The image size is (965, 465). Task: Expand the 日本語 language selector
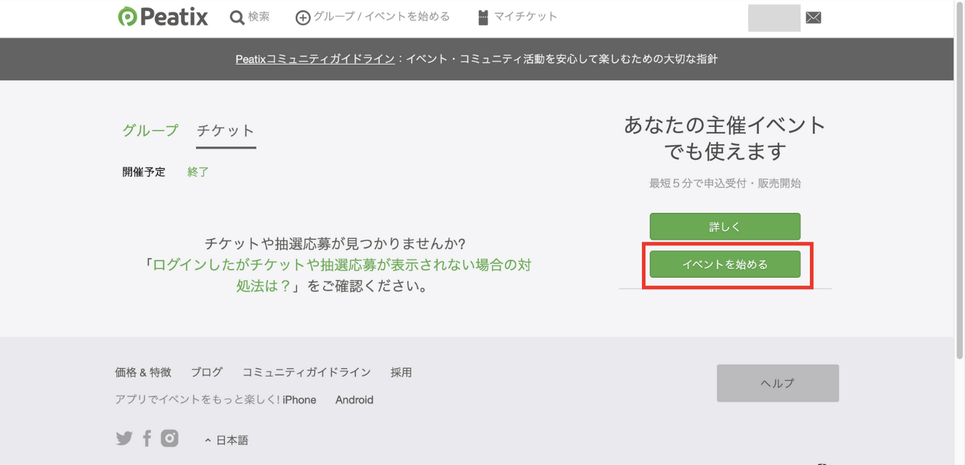pyautogui.click(x=231, y=439)
